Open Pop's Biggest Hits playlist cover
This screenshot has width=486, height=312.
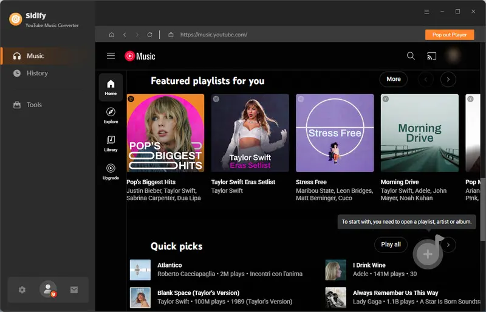165,133
